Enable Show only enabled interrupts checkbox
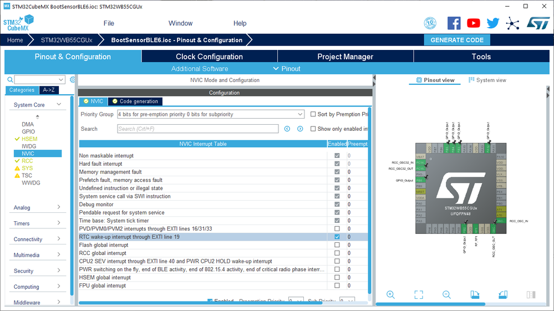Image resolution: width=554 pixels, height=311 pixels. coord(313,129)
